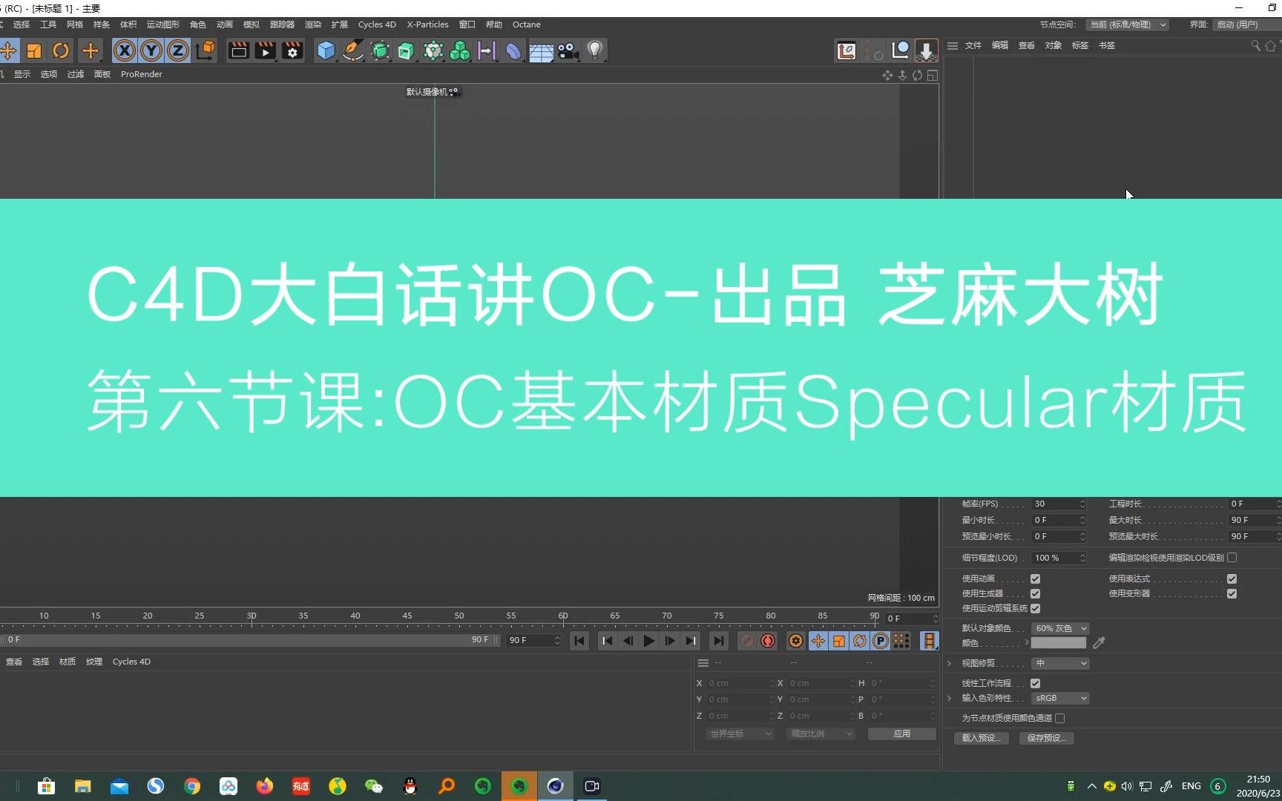Open the node space 当前 dropdown

pyautogui.click(x=1127, y=24)
